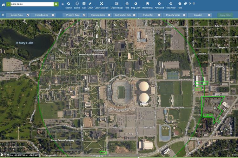Screen dimensions: 238x158
Task: Click the 'St Mary's Lake' map label
Action: [24, 43]
